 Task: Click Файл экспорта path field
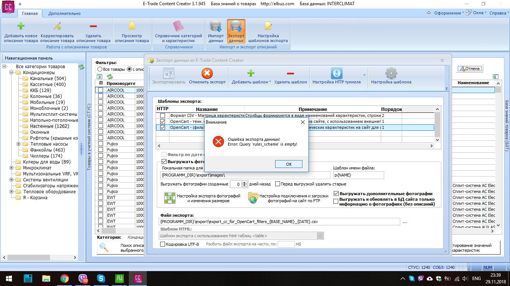tap(279, 222)
